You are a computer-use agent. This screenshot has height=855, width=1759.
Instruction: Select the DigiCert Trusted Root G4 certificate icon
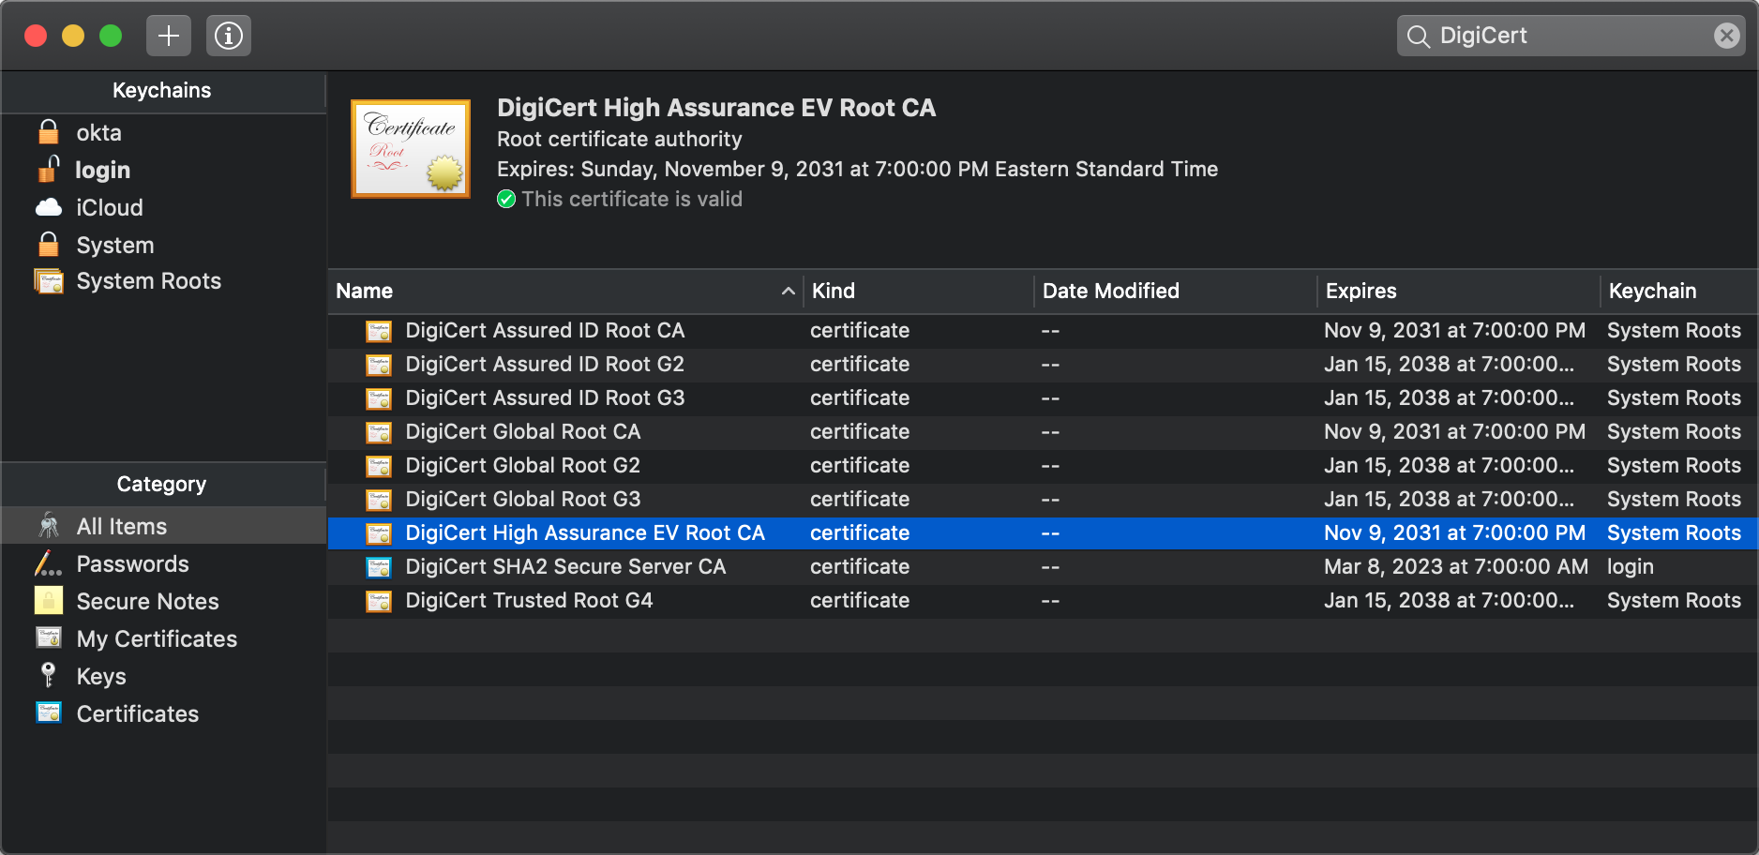[x=379, y=601]
